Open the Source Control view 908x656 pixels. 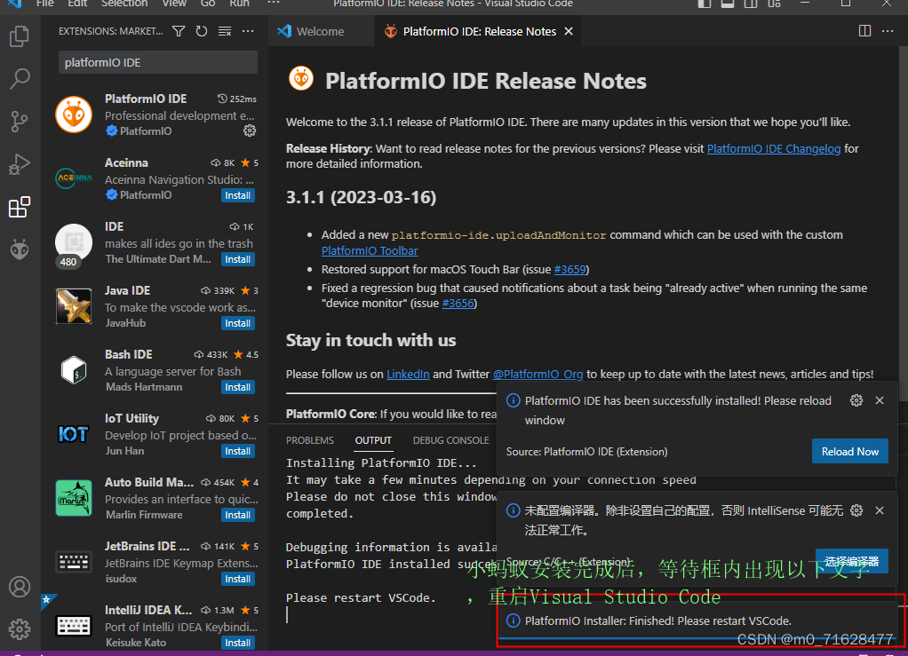[20, 121]
